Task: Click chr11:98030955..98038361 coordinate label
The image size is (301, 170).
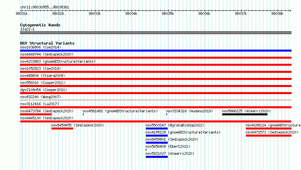Action: (x=45, y=7)
